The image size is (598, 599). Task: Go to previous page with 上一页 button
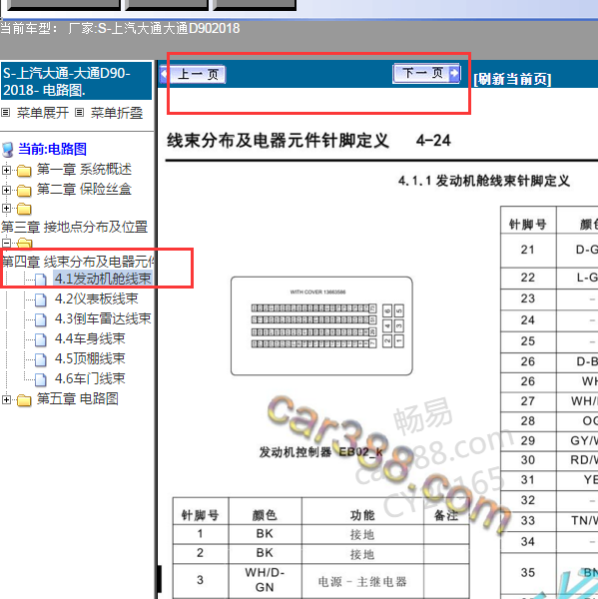point(194,74)
